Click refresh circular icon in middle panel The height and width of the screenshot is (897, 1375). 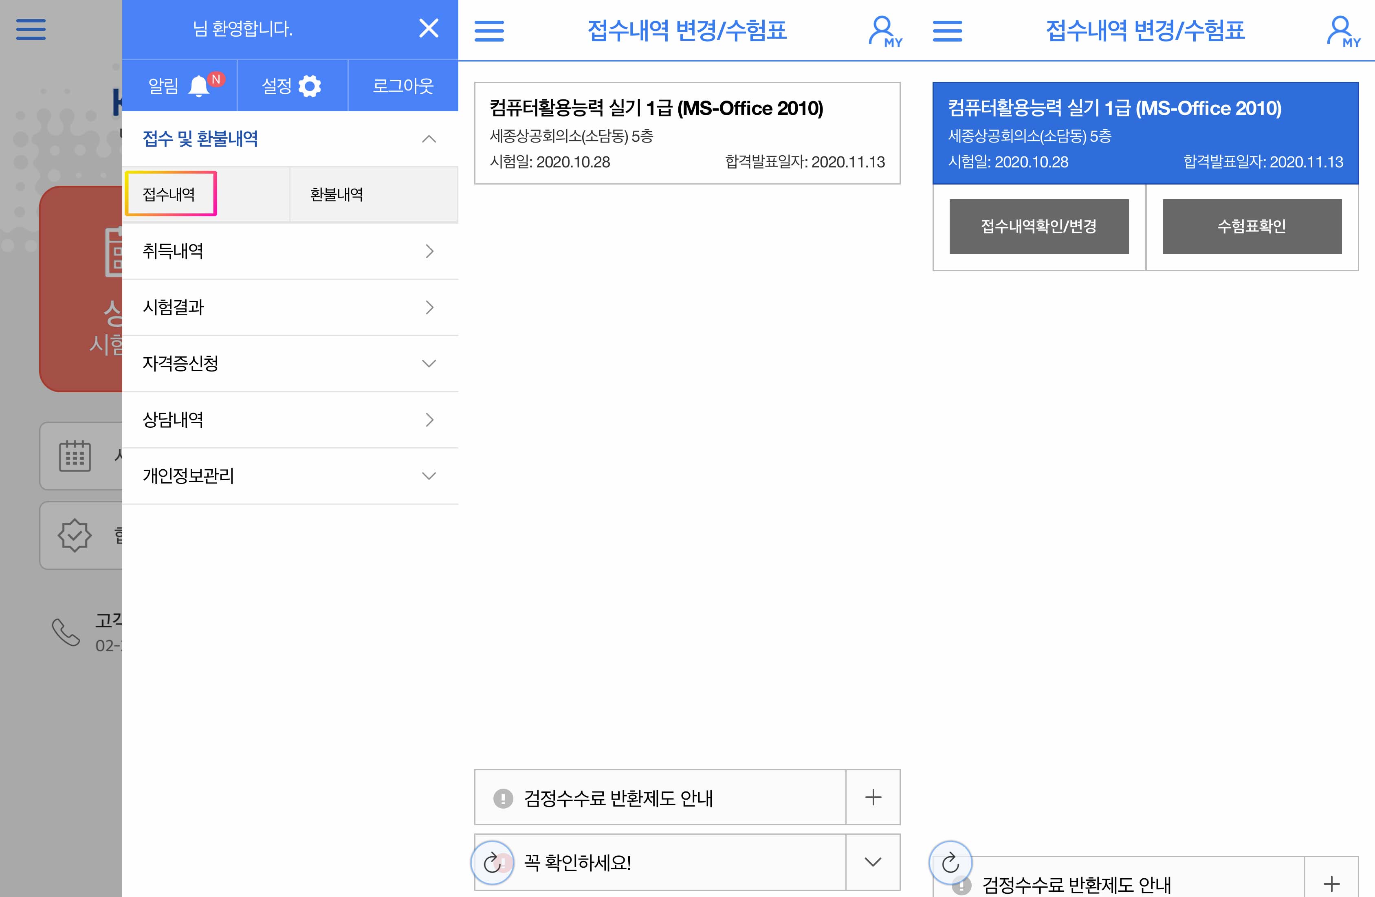point(492,863)
